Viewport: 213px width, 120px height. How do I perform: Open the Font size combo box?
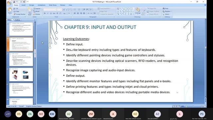tap(59, 10)
